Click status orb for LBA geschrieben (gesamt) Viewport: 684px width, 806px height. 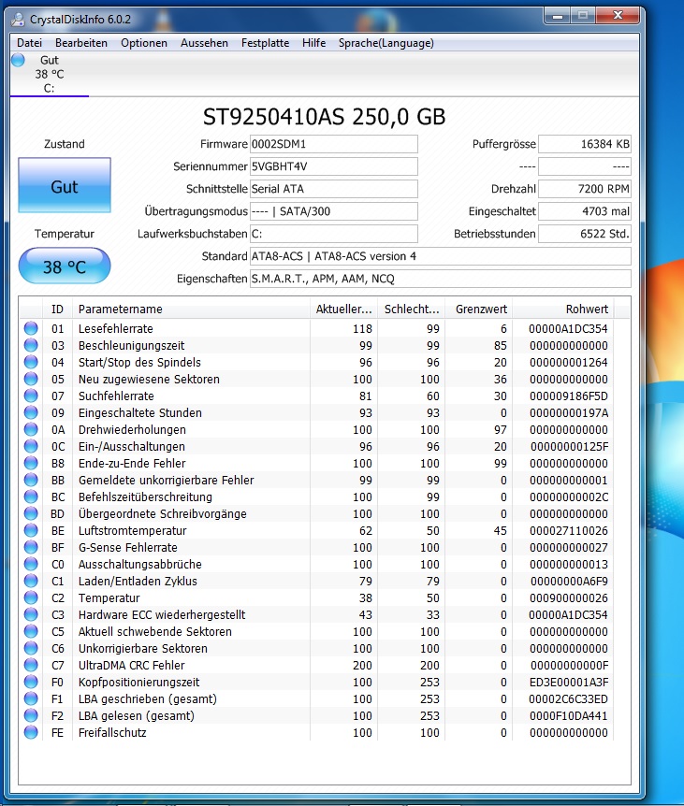pyautogui.click(x=31, y=698)
